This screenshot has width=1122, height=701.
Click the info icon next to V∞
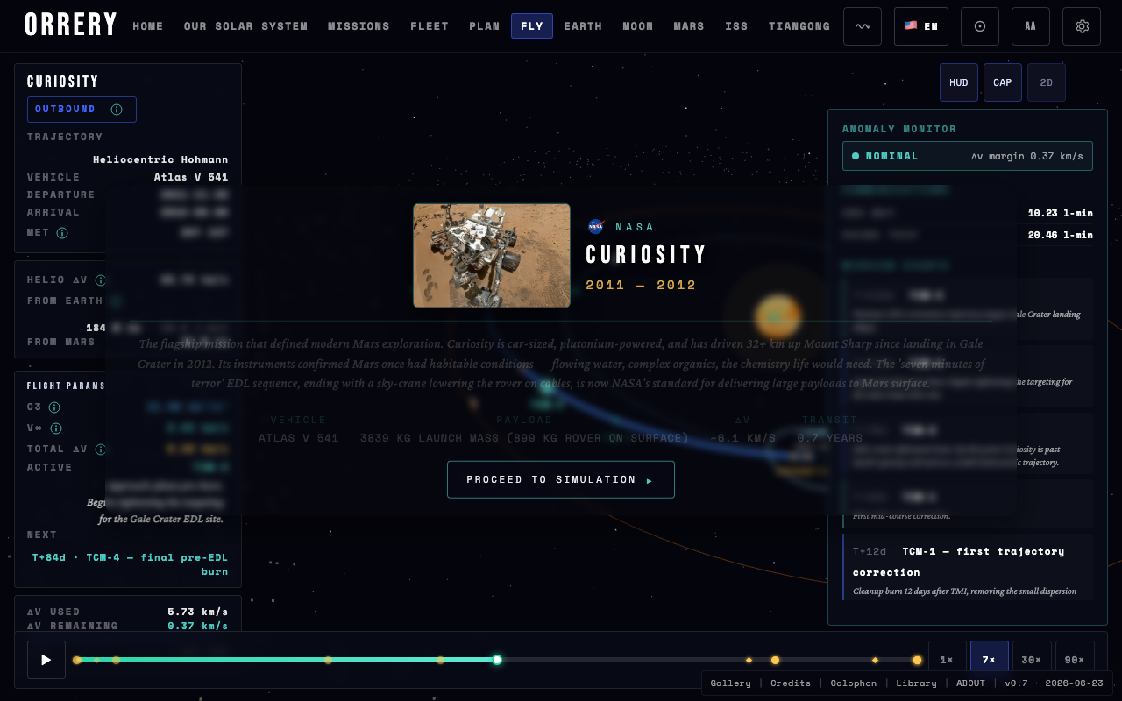pos(56,428)
